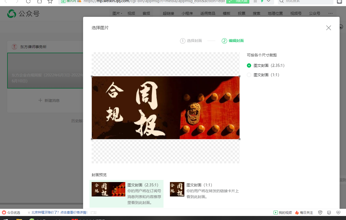Click the plus icon beside 新建消息

pos(40,100)
